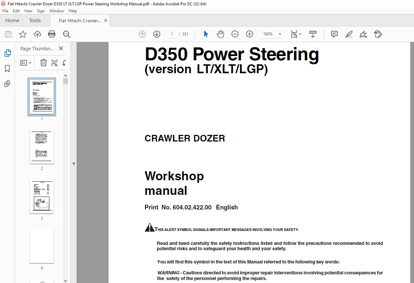414x283 pixels.
Task: Select the Fiat Hitachi Crawler document tab
Action: [80, 21]
